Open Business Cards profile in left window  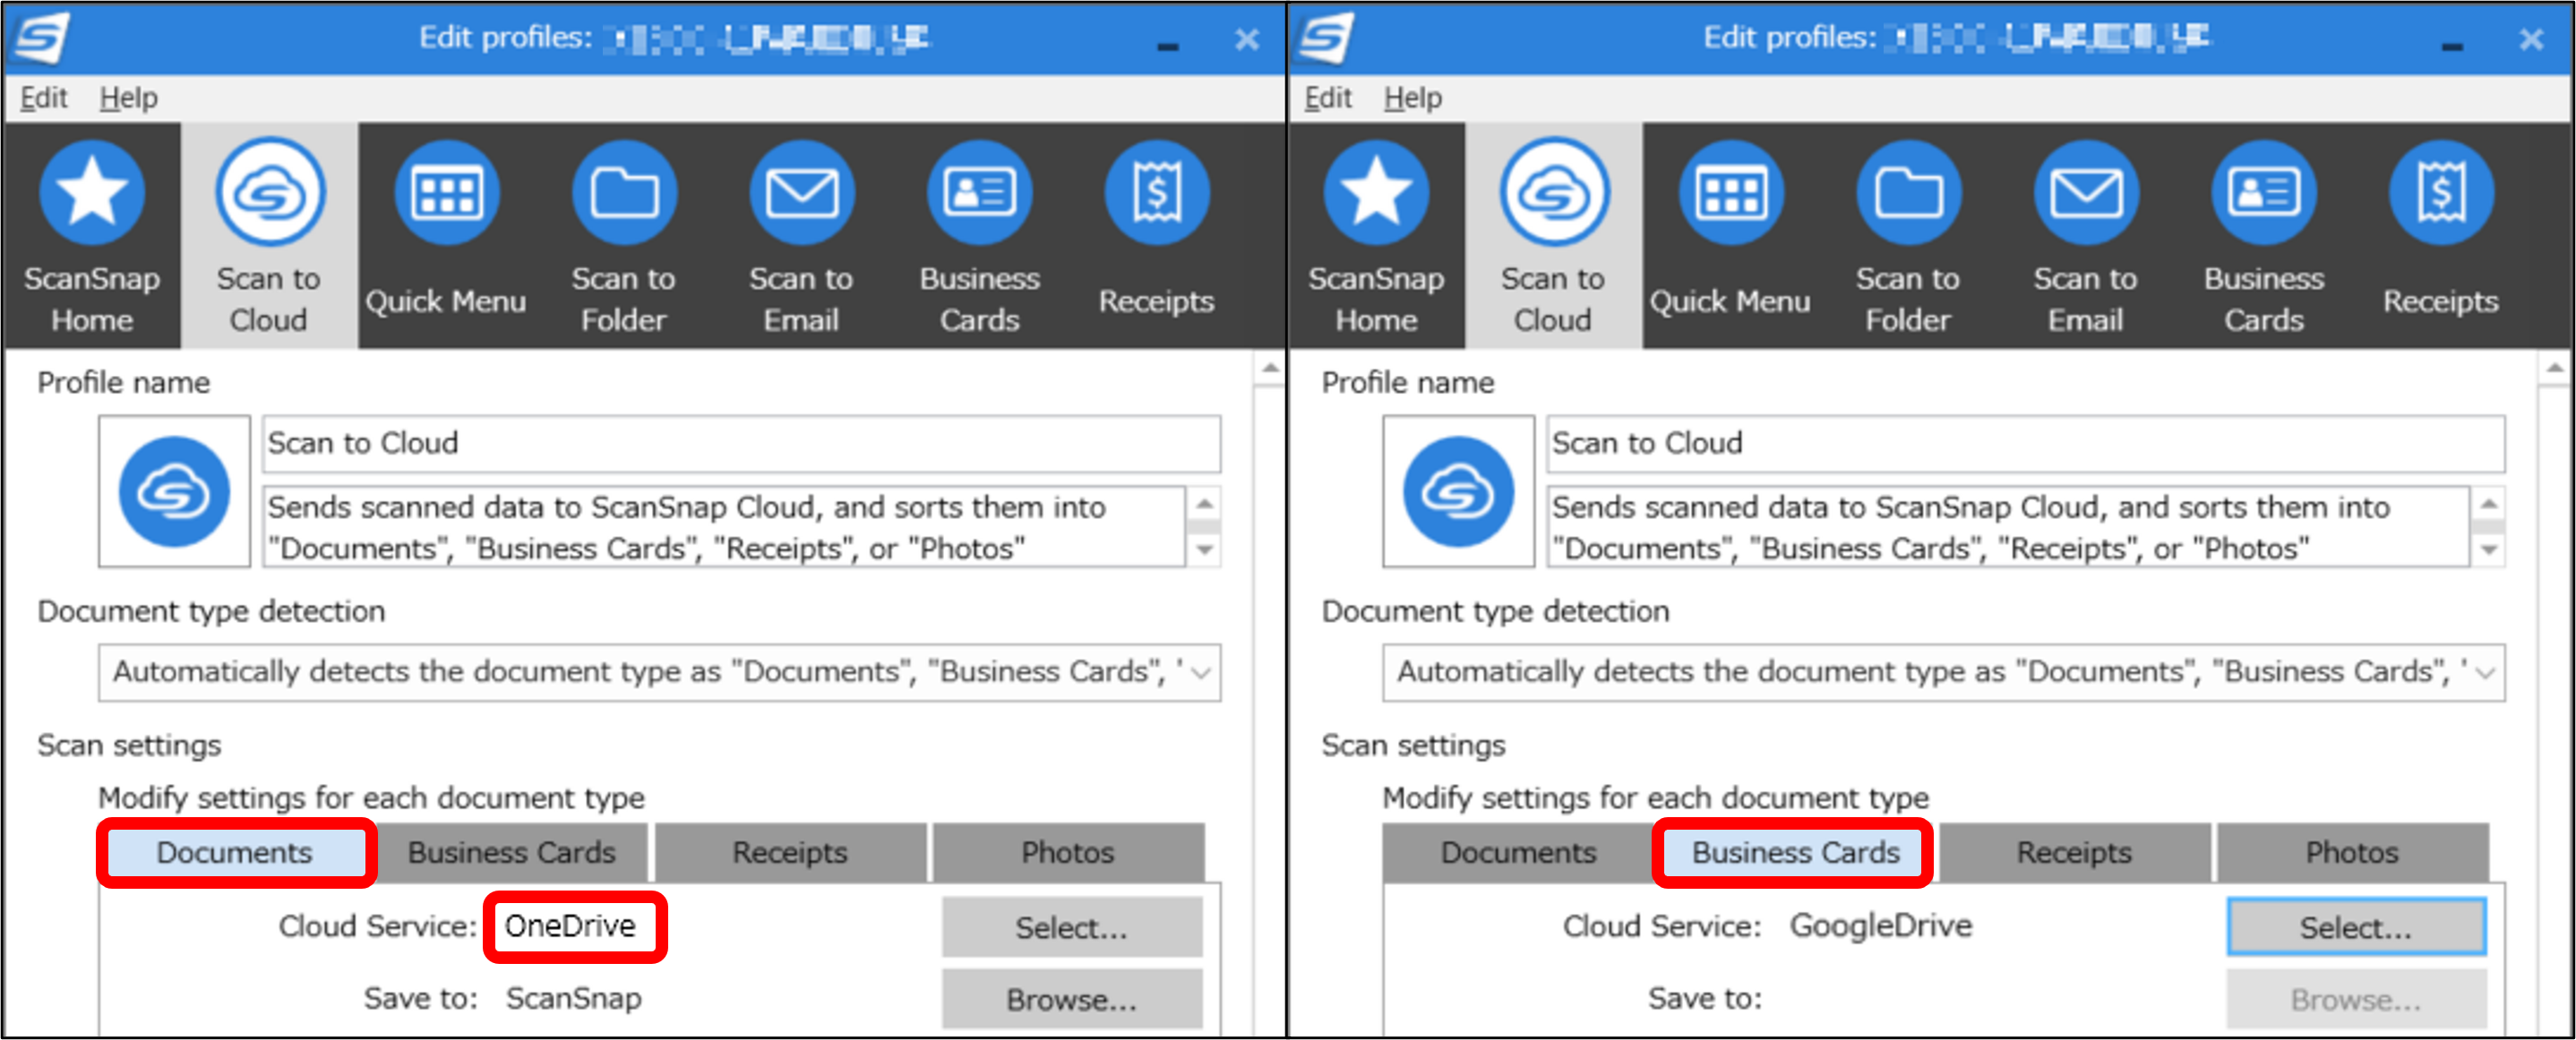(x=979, y=237)
